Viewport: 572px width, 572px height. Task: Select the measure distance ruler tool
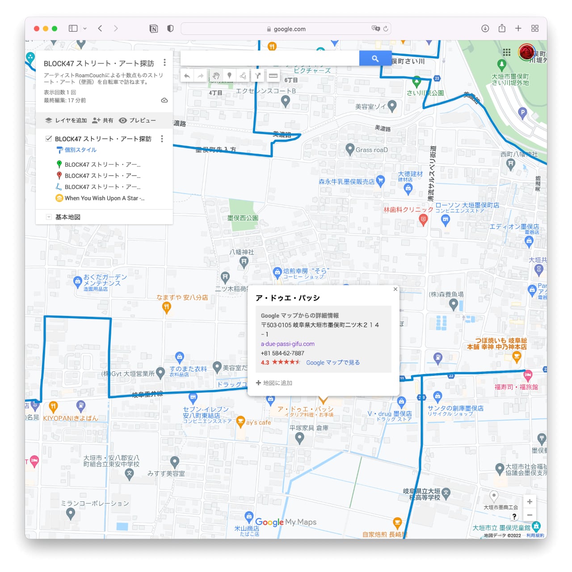(x=273, y=76)
